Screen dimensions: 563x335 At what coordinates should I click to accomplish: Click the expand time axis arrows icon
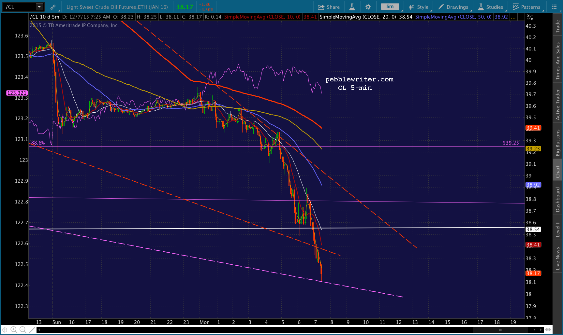548,330
